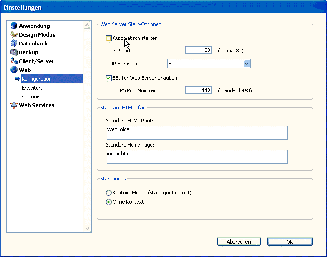This screenshot has width=327, height=257.
Task: Enable the Automatisch starten checkbox
Action: [108, 39]
